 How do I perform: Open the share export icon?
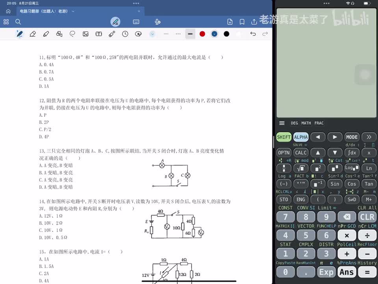[x=254, y=22]
